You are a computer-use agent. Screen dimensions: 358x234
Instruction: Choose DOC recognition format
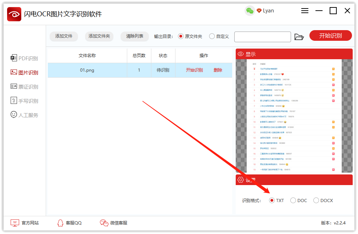(x=293, y=200)
